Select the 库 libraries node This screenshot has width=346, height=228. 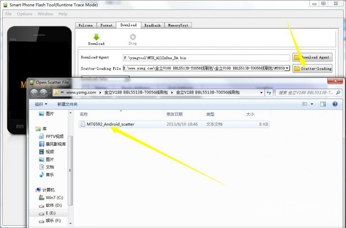[41, 128]
